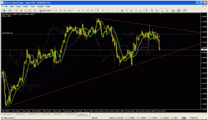Switch to D1 daily timeframe

[83, 10]
